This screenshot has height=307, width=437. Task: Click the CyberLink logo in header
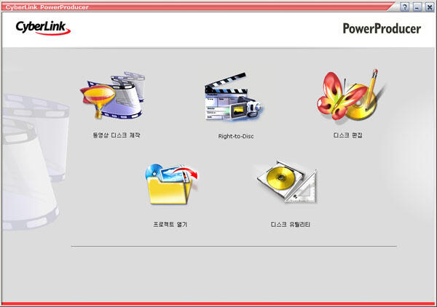pyautogui.click(x=43, y=28)
